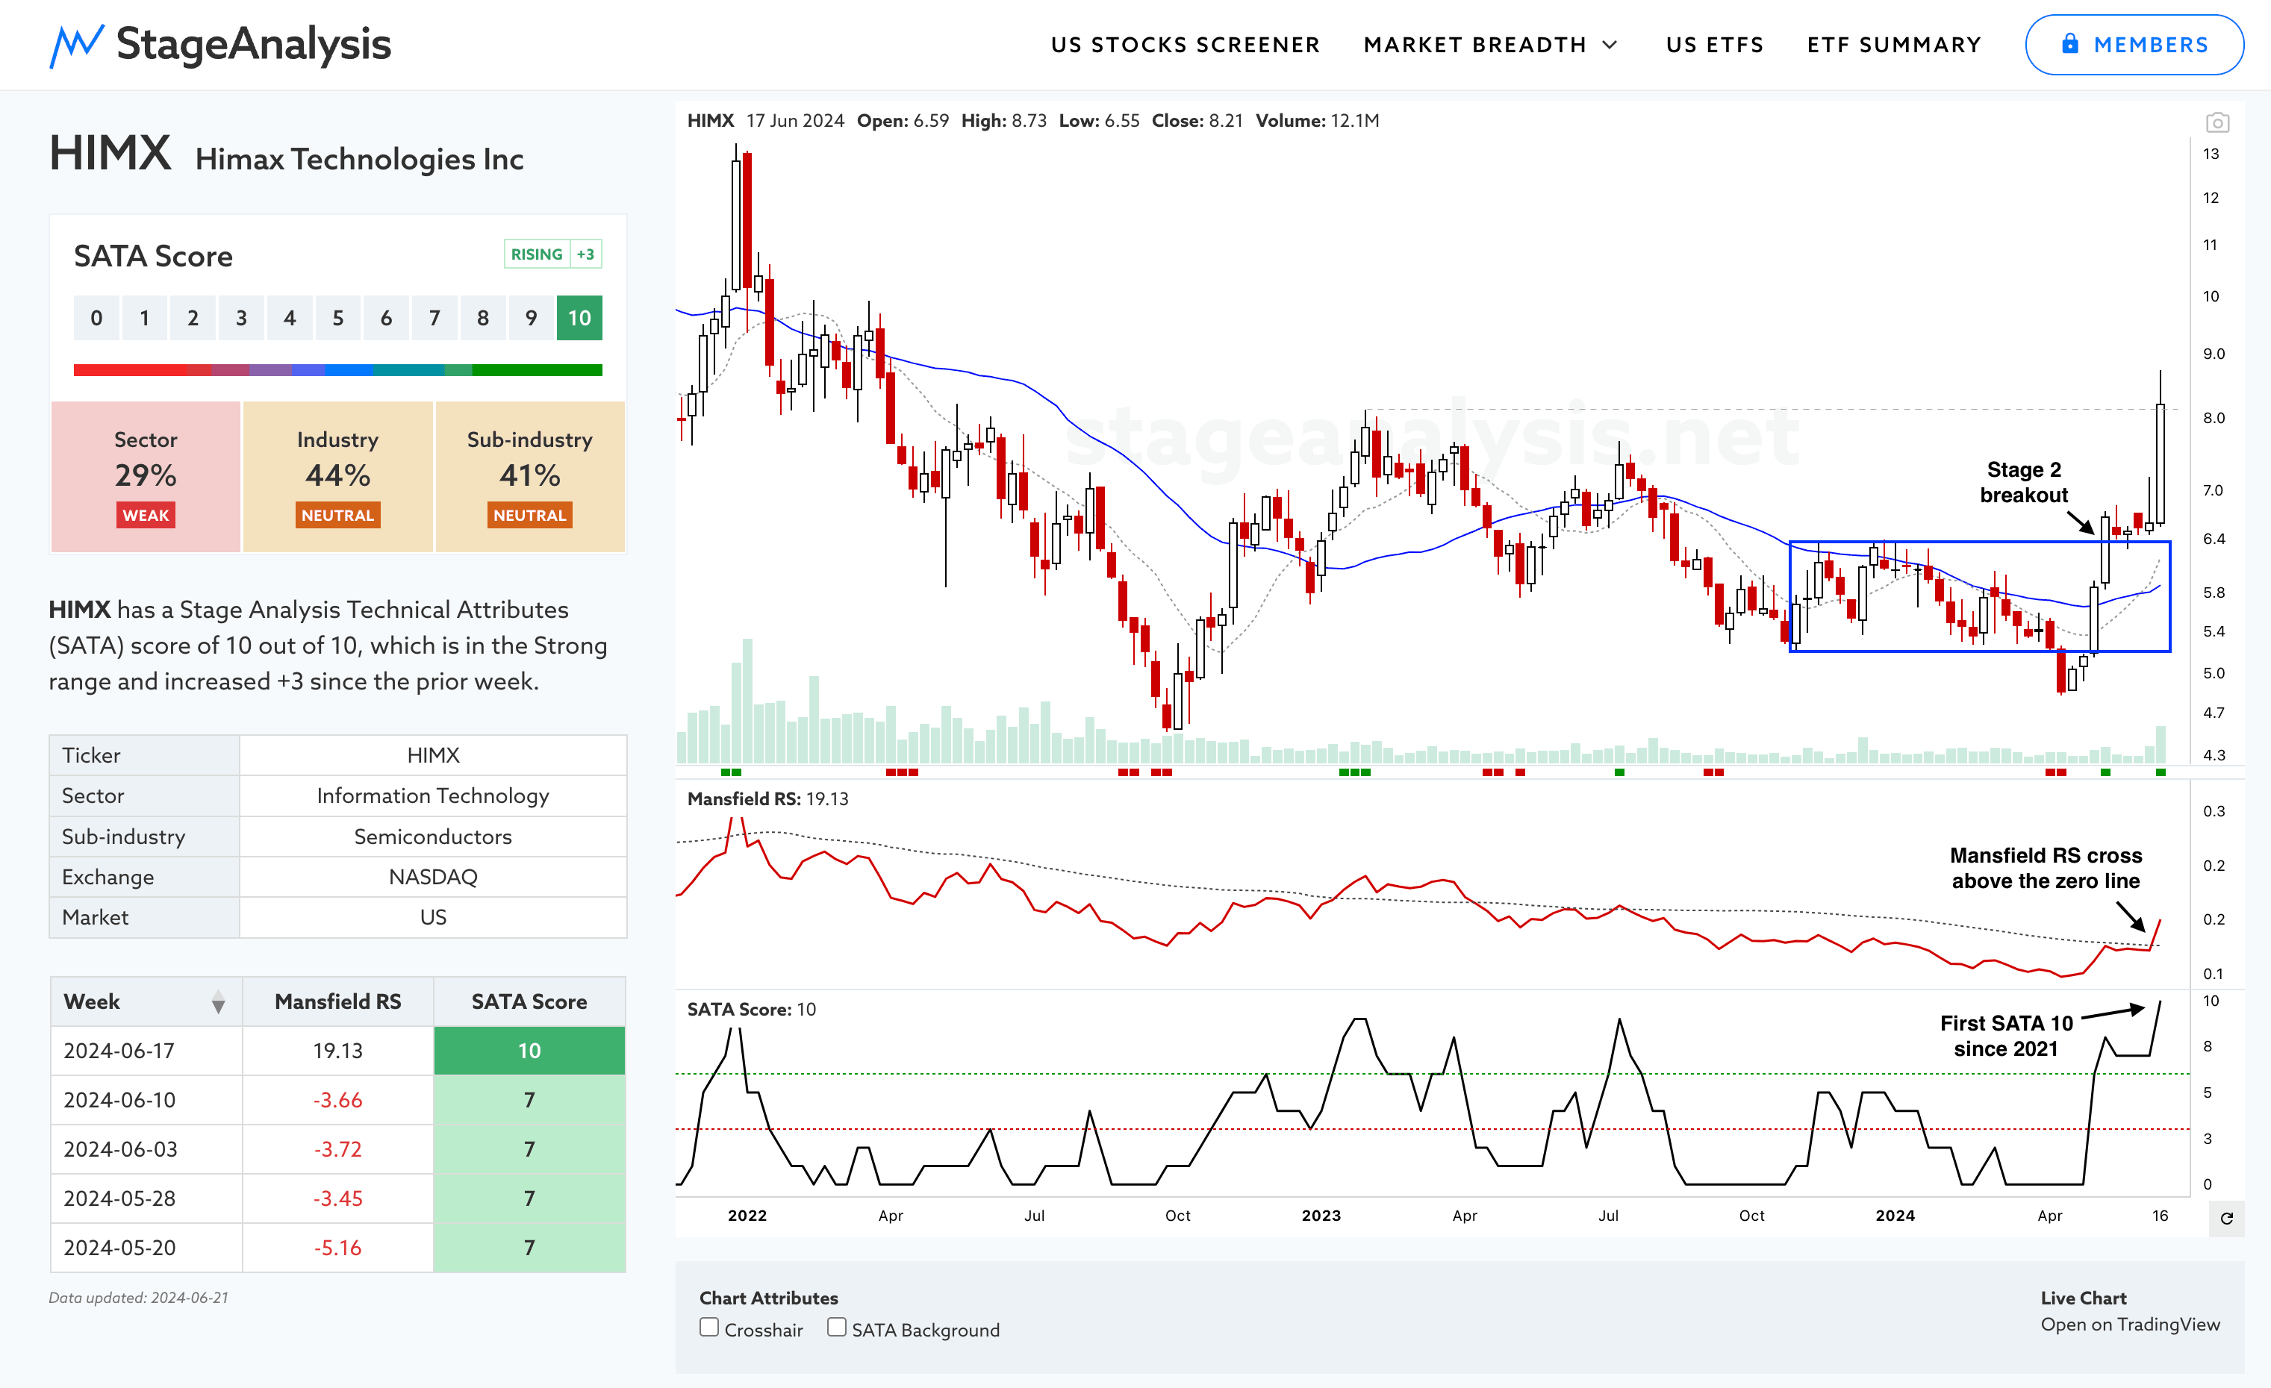This screenshot has width=2271, height=1388.
Task: Enable the Crosshair checkbox
Action: (708, 1328)
